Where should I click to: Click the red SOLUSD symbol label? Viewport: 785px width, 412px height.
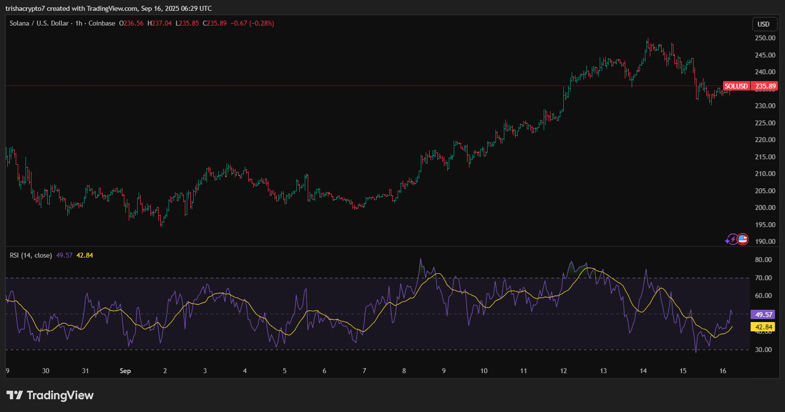(x=736, y=86)
